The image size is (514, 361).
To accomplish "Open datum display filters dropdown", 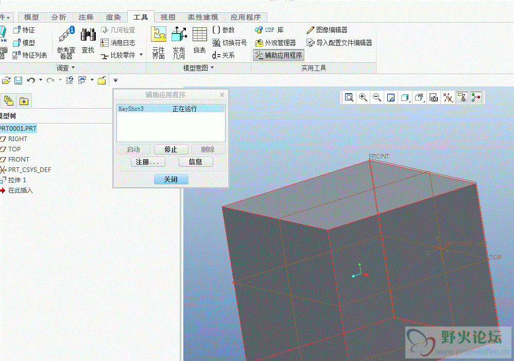I will (x=448, y=97).
